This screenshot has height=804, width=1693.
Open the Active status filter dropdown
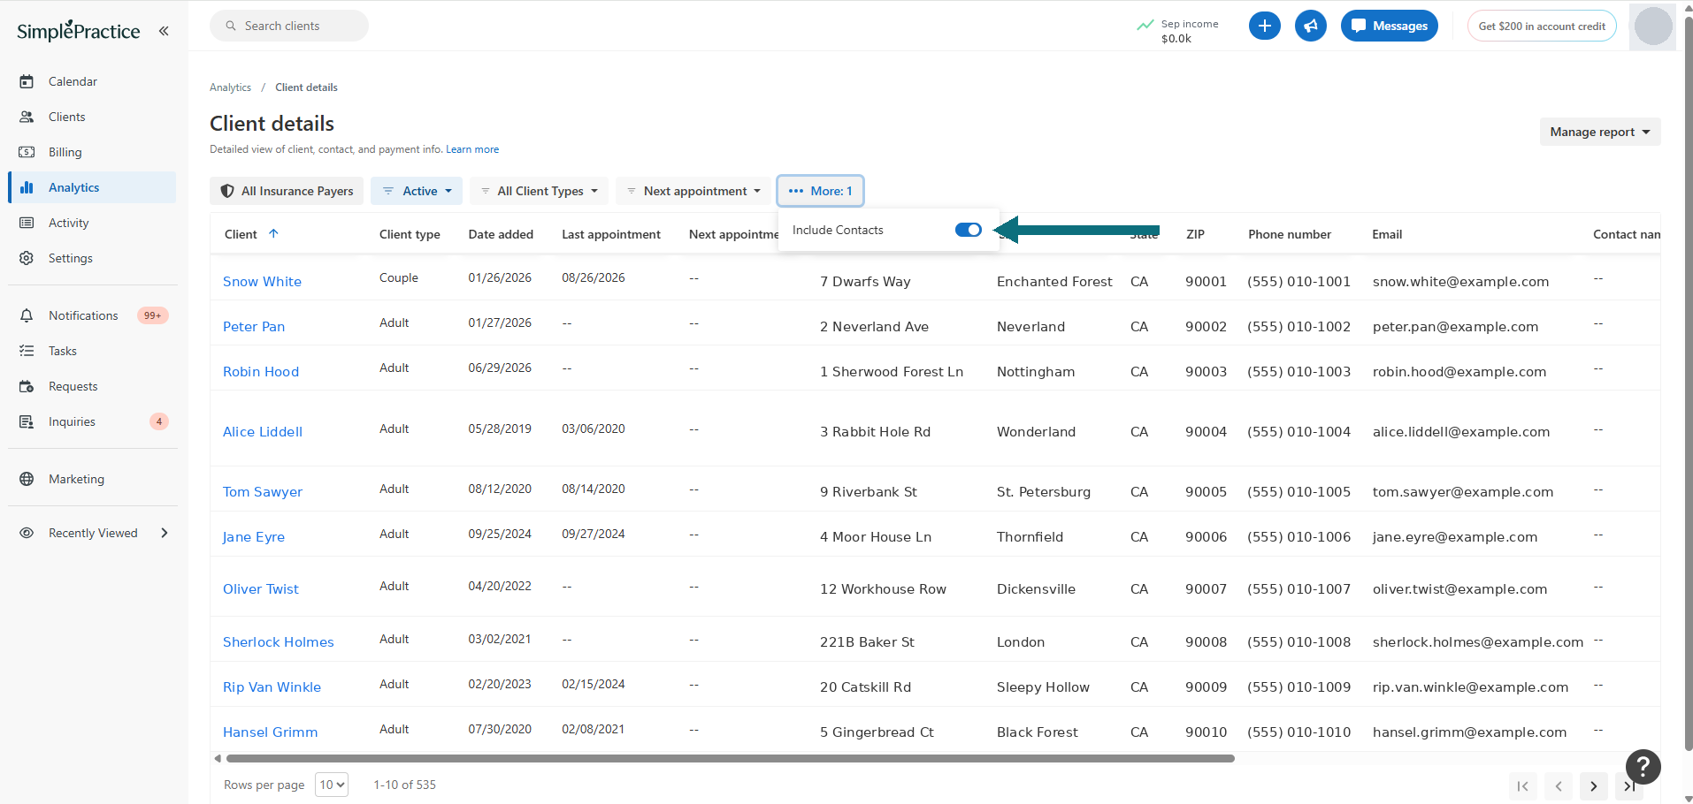tap(417, 191)
